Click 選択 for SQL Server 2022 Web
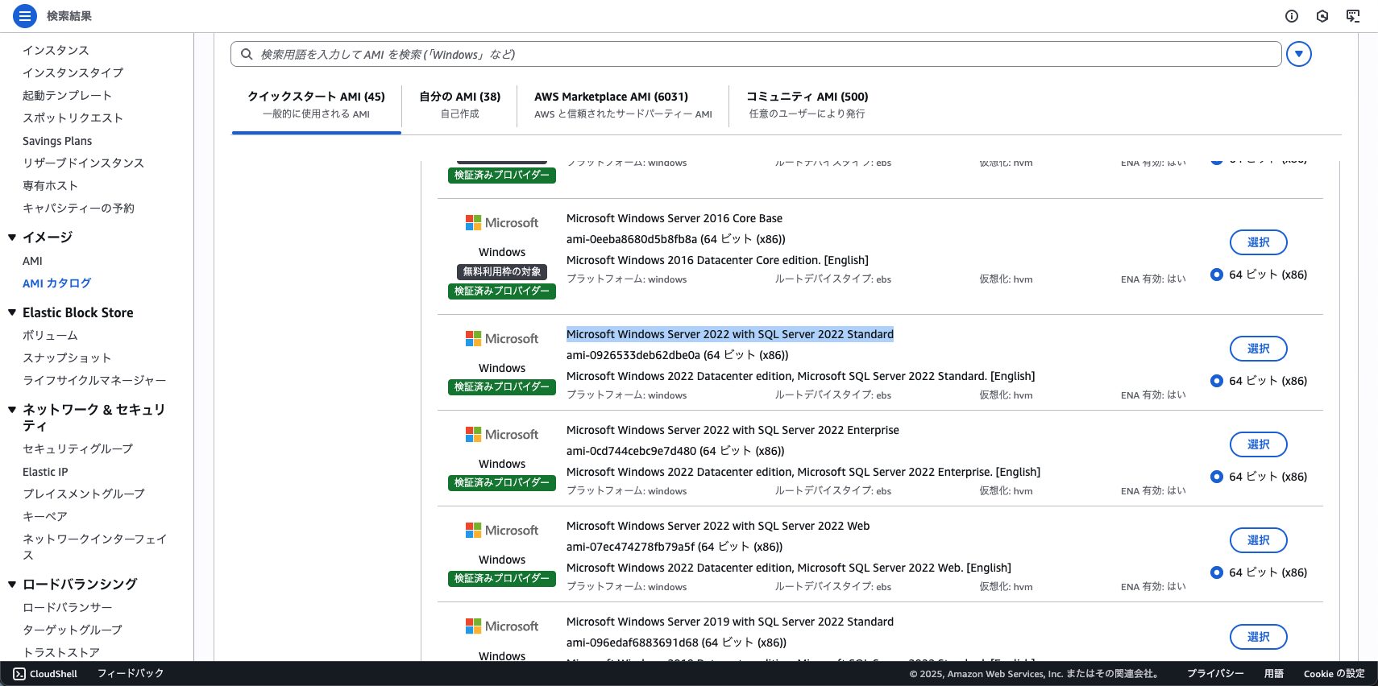 [1258, 540]
